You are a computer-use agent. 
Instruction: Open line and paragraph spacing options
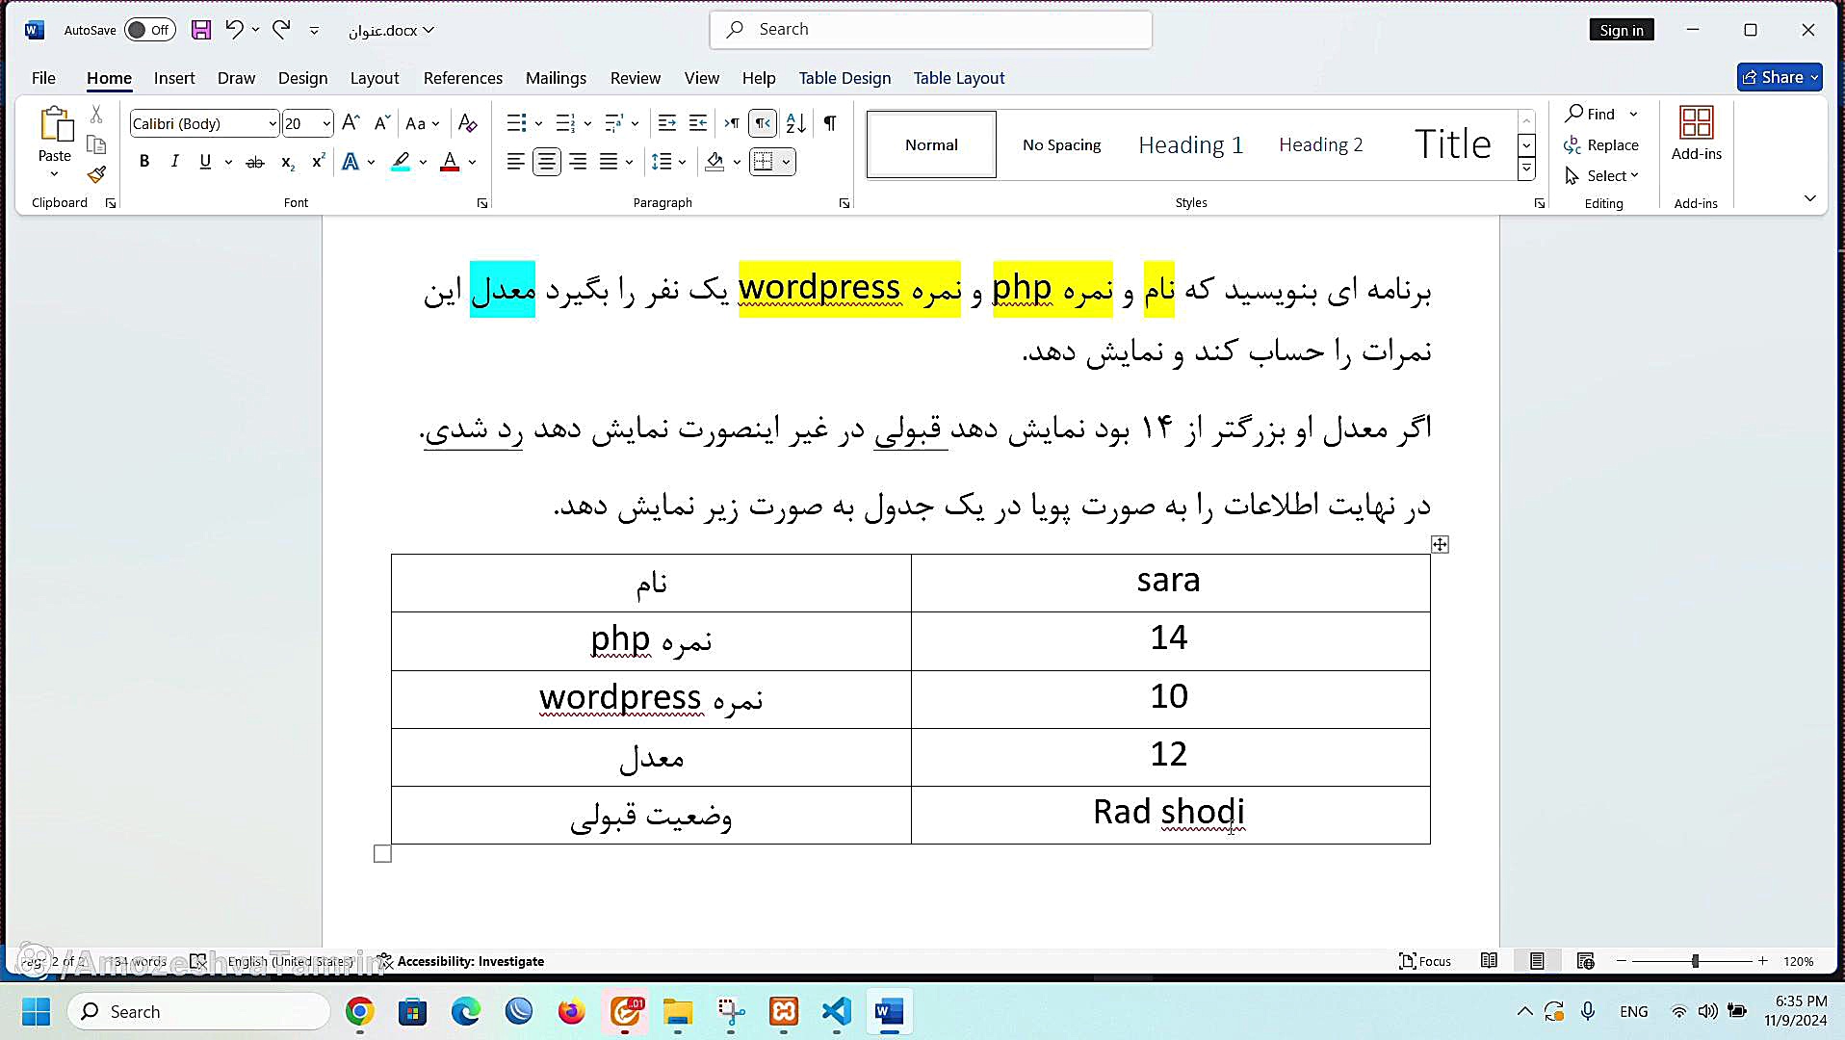667,162
